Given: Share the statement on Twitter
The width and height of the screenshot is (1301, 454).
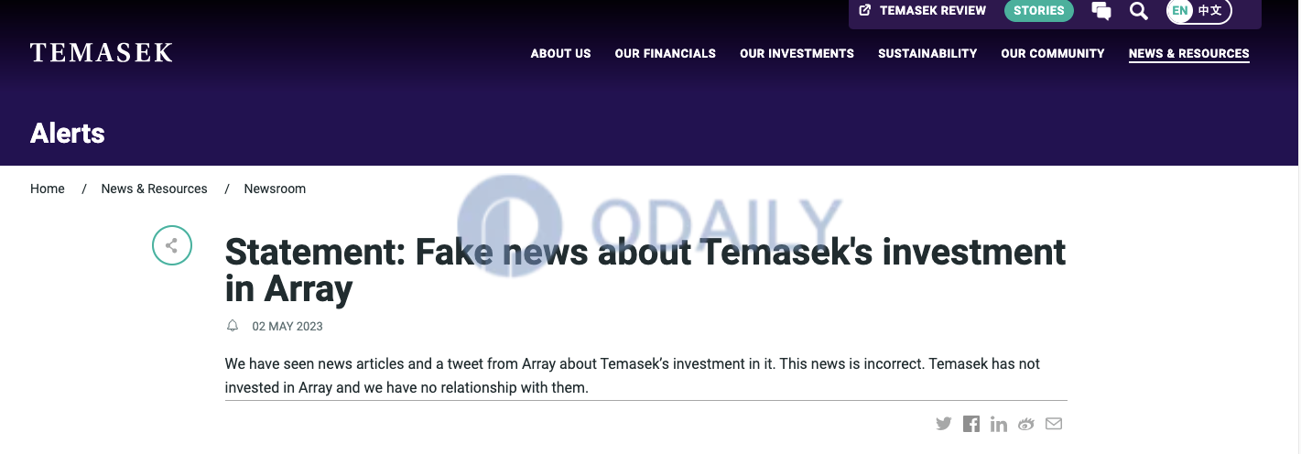Looking at the screenshot, I should [x=944, y=424].
